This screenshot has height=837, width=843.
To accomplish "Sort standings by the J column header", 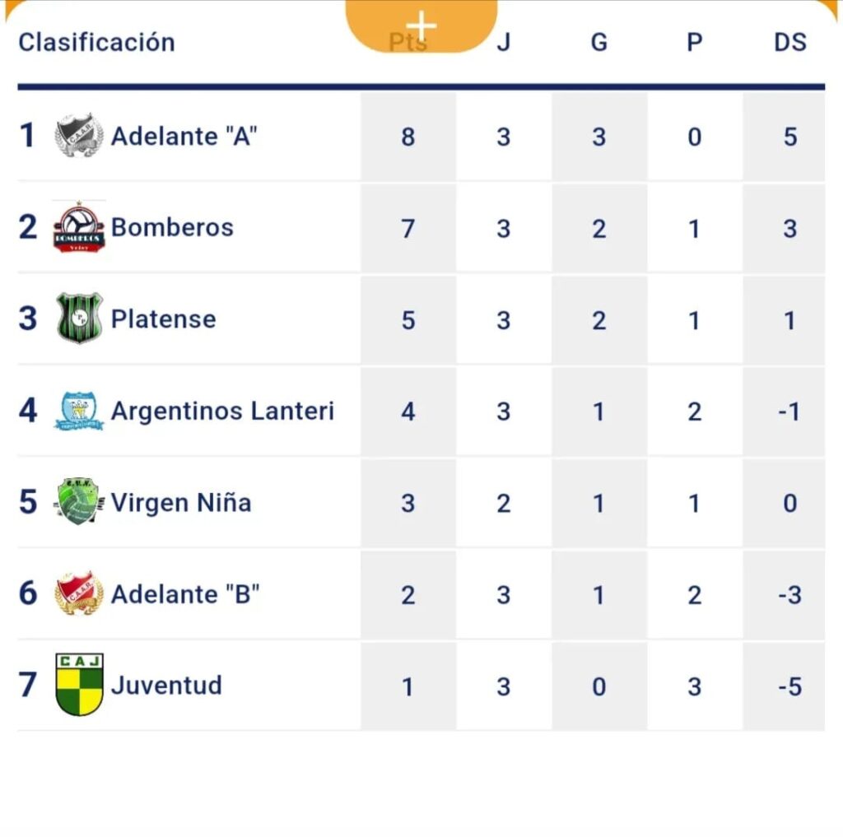I will [x=503, y=42].
